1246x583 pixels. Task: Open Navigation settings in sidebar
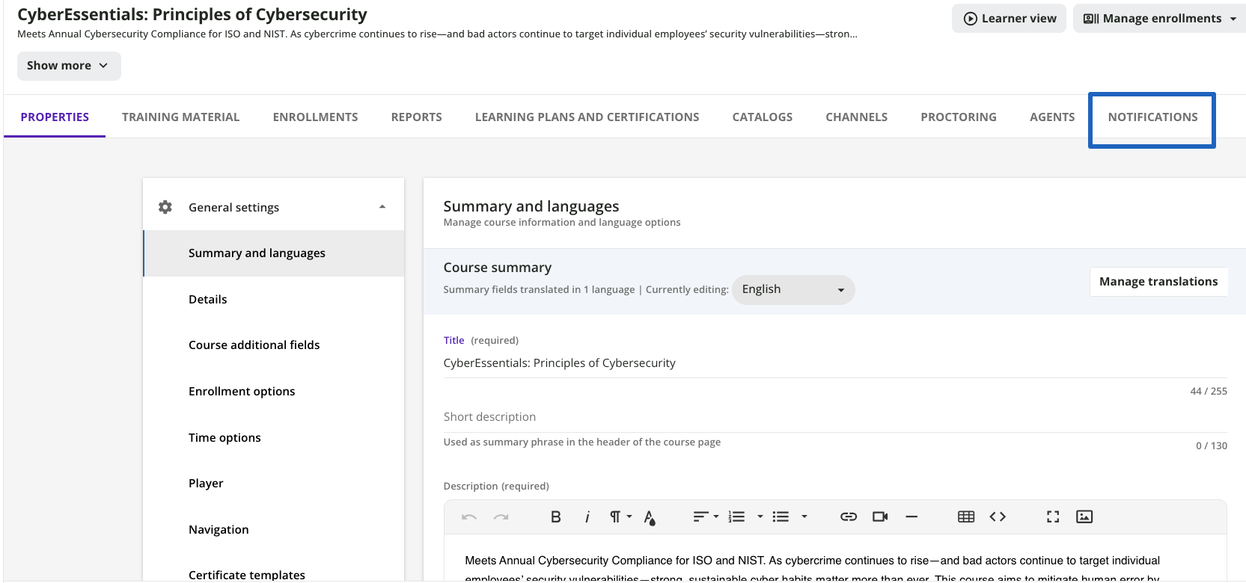tap(274, 529)
